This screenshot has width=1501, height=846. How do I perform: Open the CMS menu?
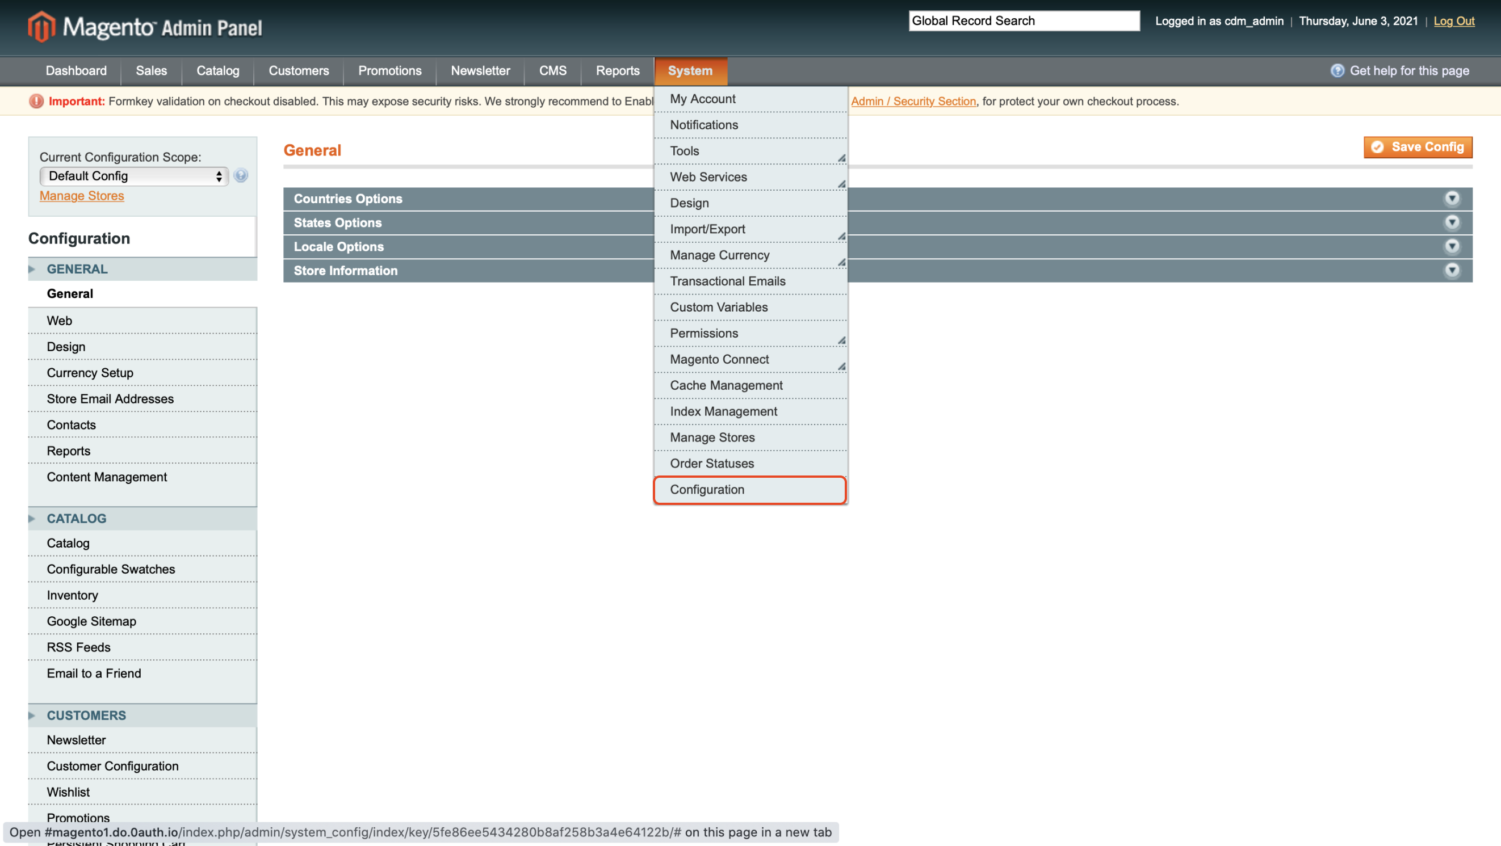552,70
